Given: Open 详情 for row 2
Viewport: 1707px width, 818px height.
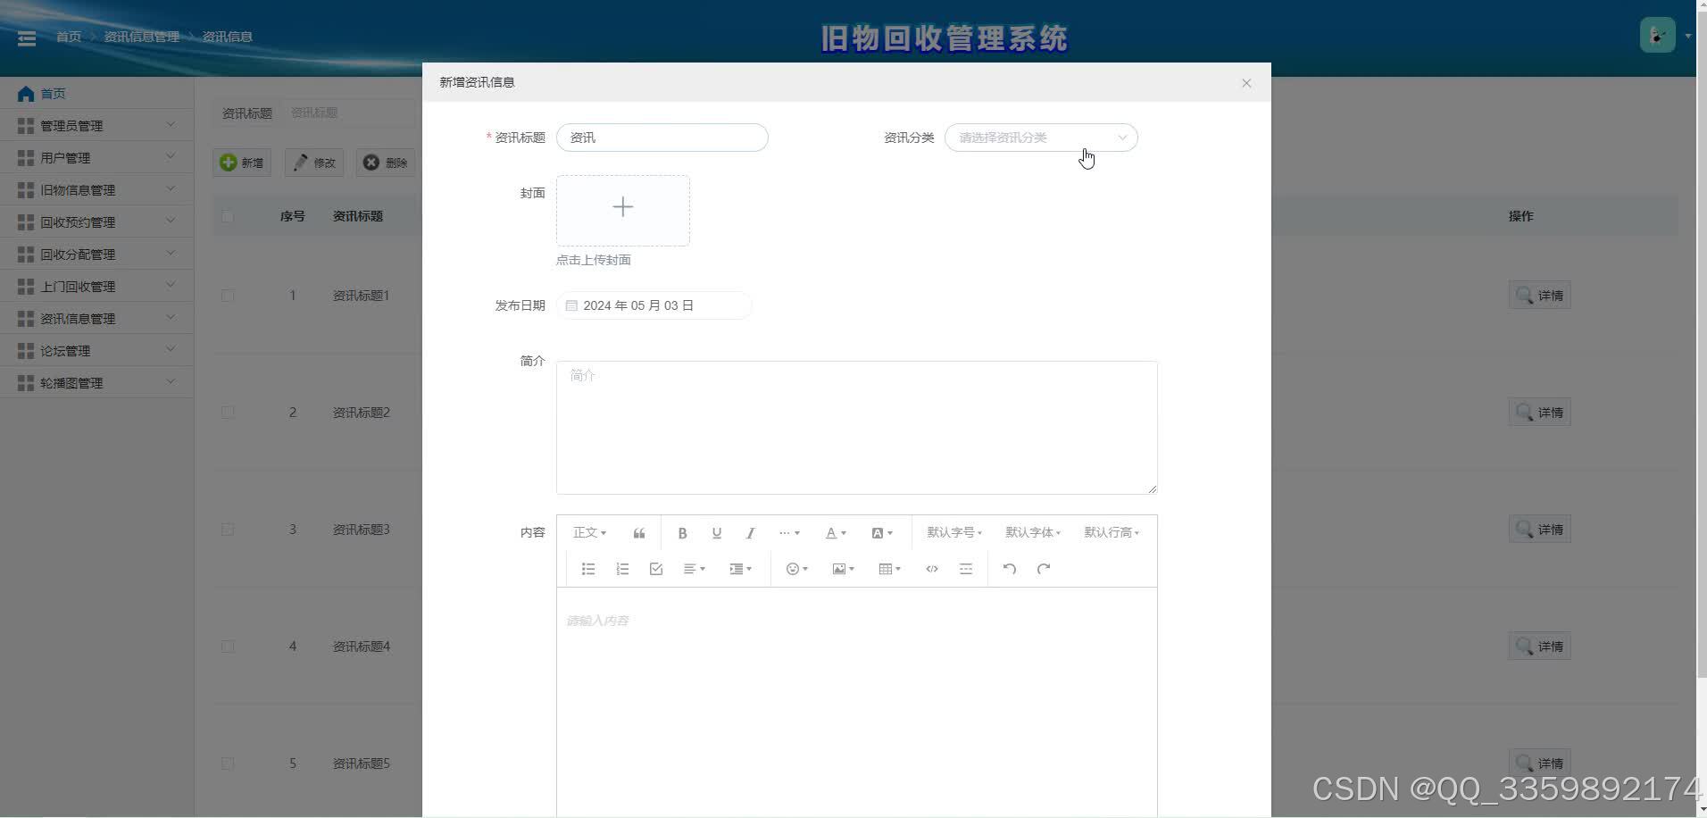Looking at the screenshot, I should (x=1540, y=413).
